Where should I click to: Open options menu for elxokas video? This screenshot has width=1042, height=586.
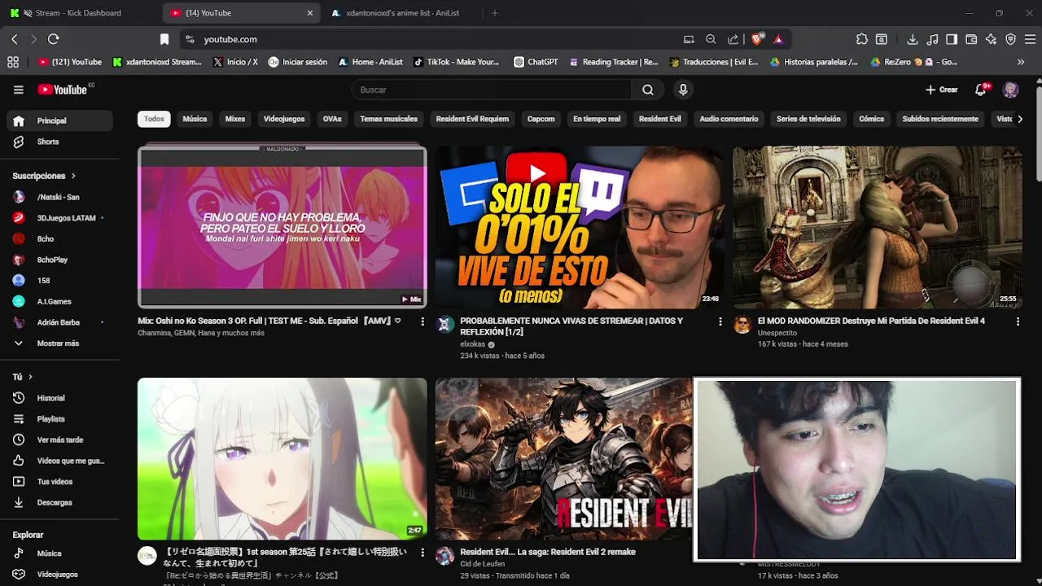point(720,321)
